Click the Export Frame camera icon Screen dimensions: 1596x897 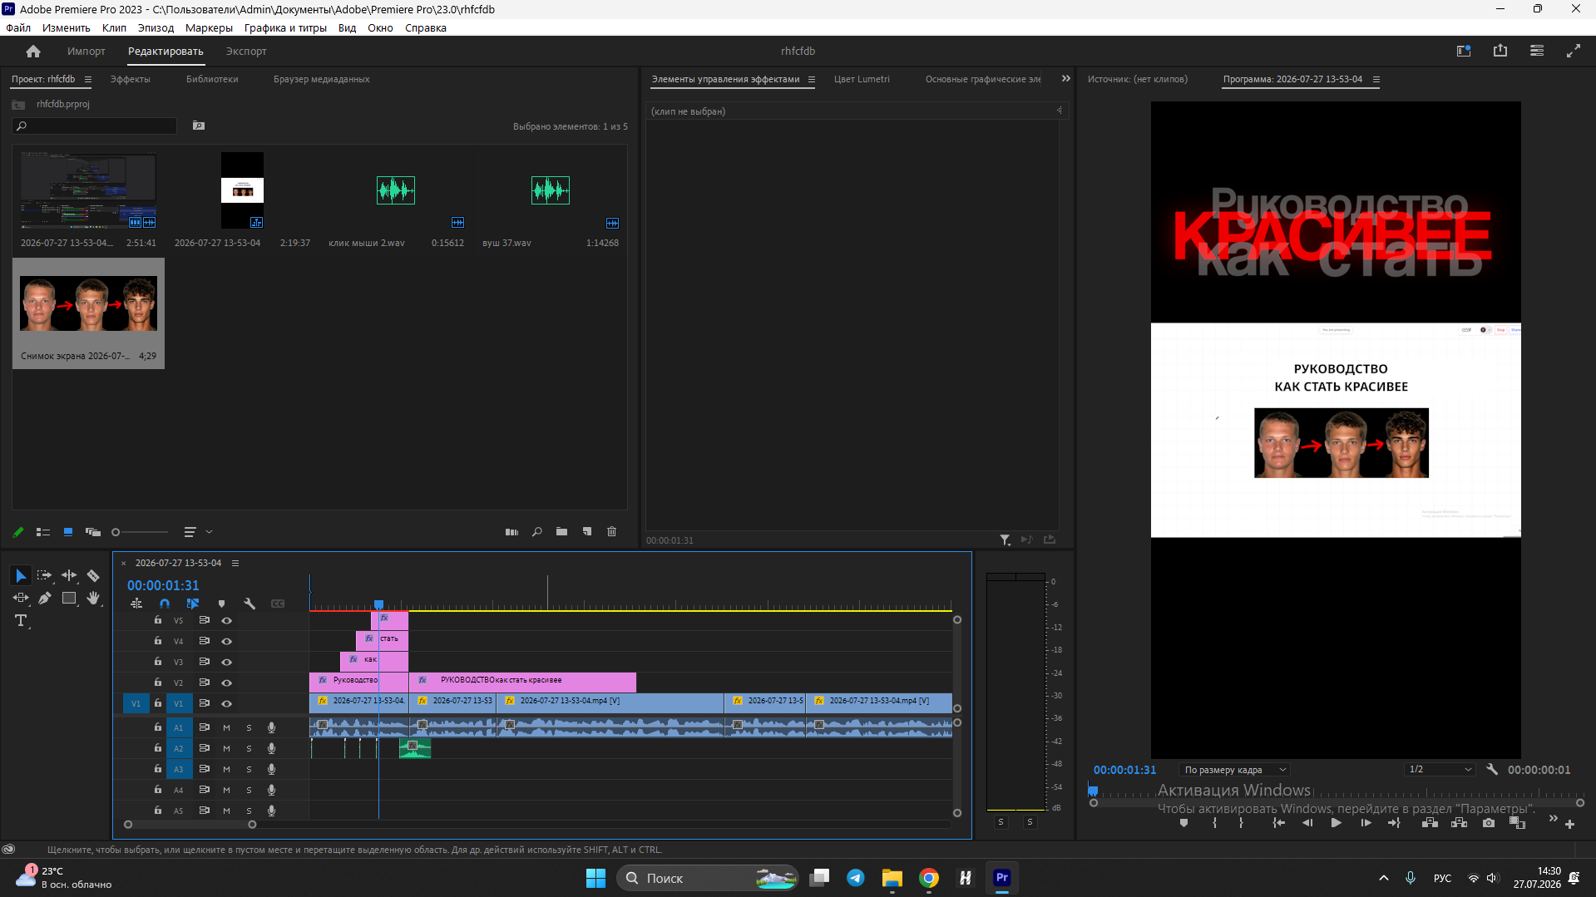(x=1489, y=823)
